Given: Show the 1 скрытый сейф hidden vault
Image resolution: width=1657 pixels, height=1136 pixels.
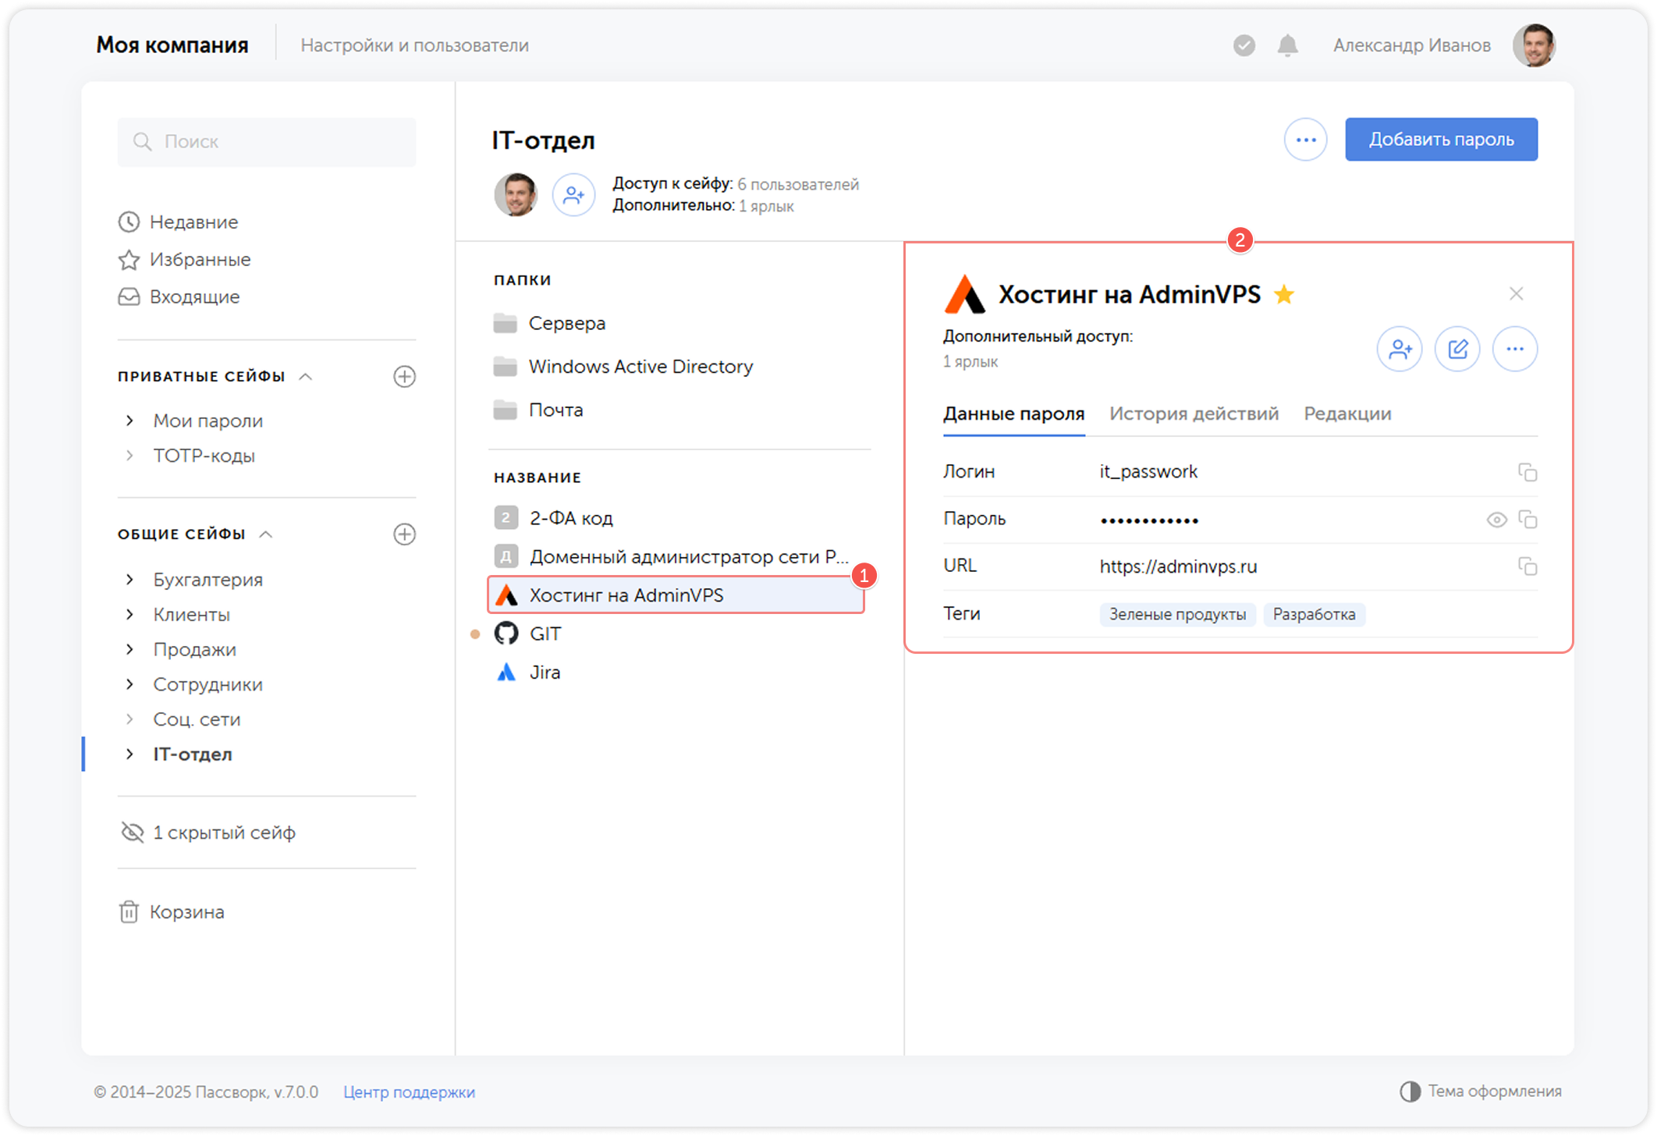Looking at the screenshot, I should click(208, 832).
